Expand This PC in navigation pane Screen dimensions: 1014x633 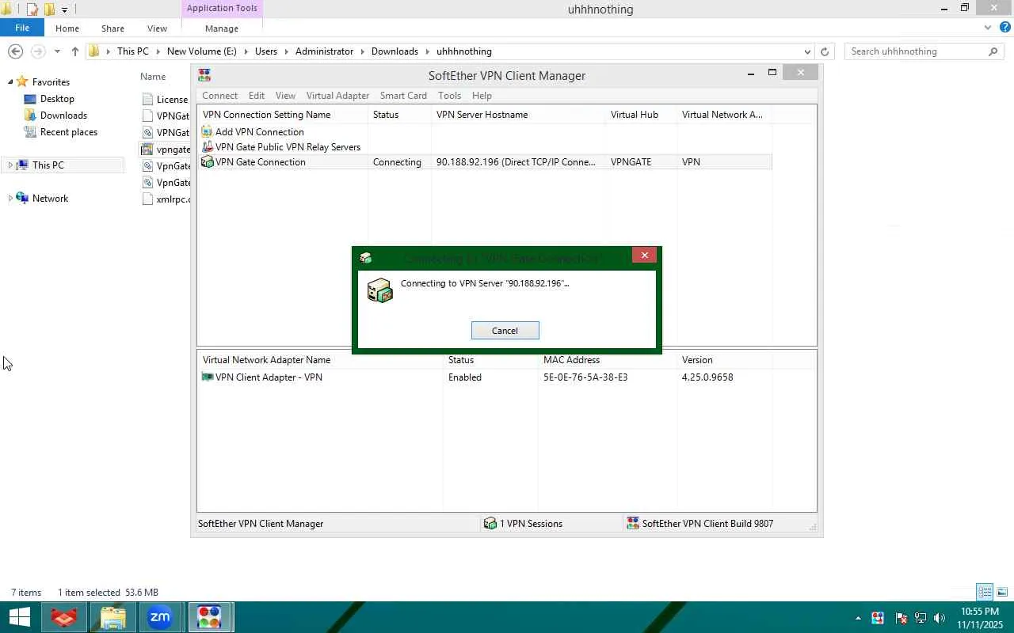(x=10, y=165)
